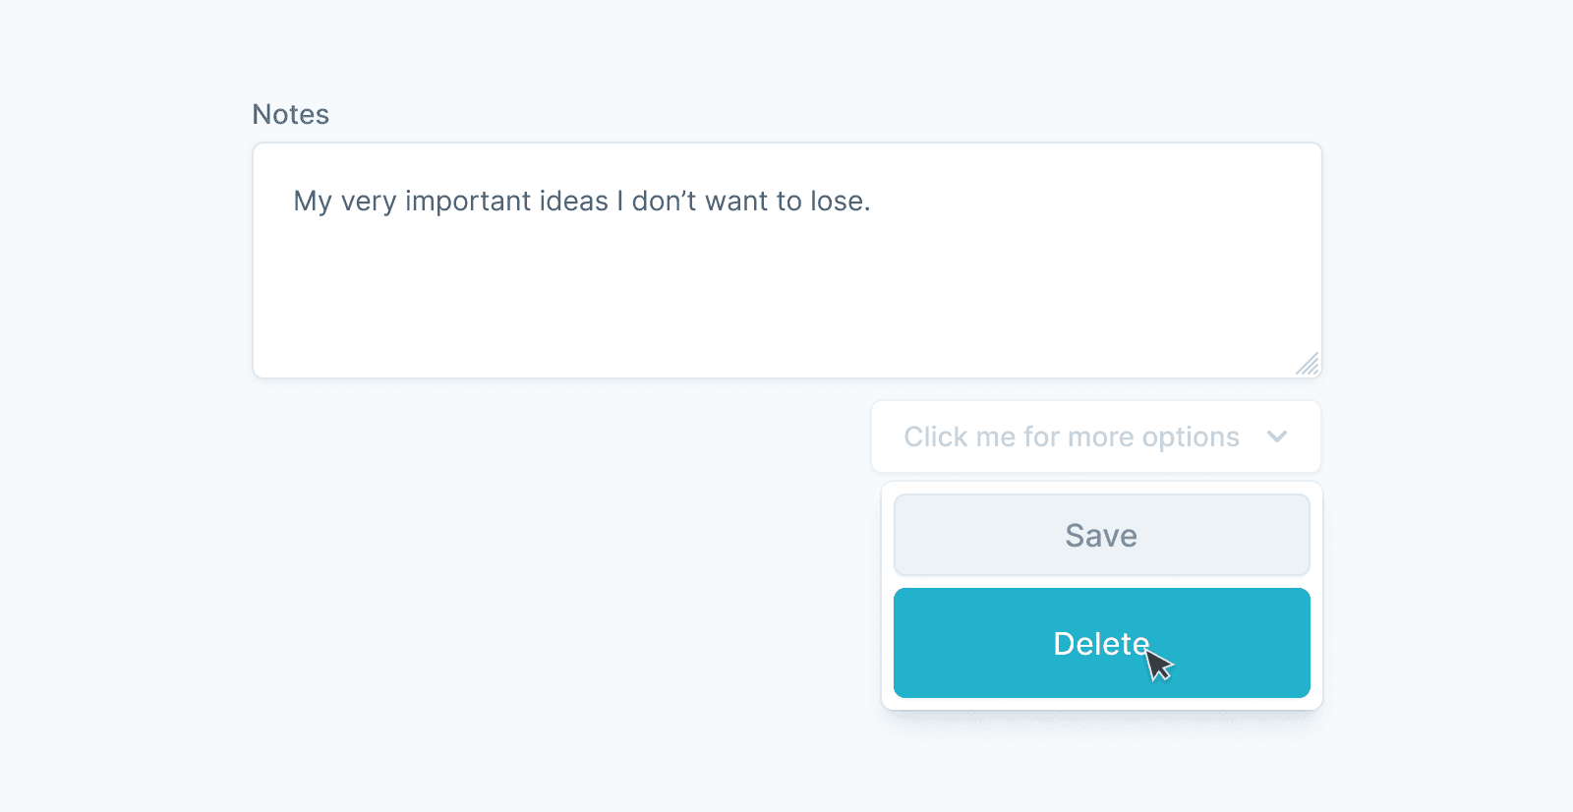Click the Notes field label
Viewport: 1573px width, 812px height.
[x=291, y=114]
